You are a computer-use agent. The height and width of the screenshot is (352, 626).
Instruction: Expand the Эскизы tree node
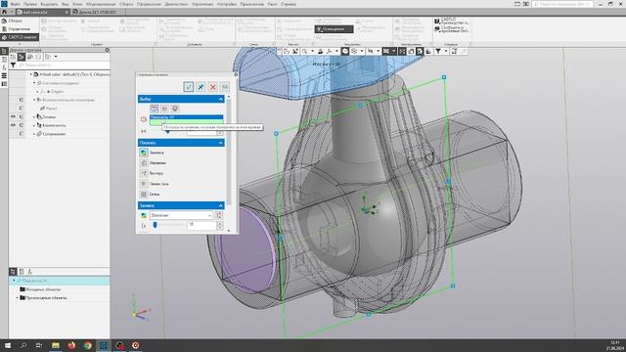[34, 116]
